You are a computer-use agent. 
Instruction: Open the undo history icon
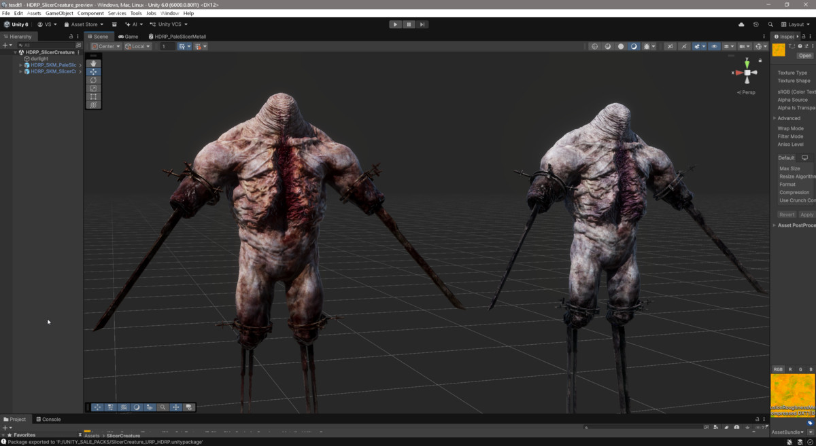click(x=755, y=24)
